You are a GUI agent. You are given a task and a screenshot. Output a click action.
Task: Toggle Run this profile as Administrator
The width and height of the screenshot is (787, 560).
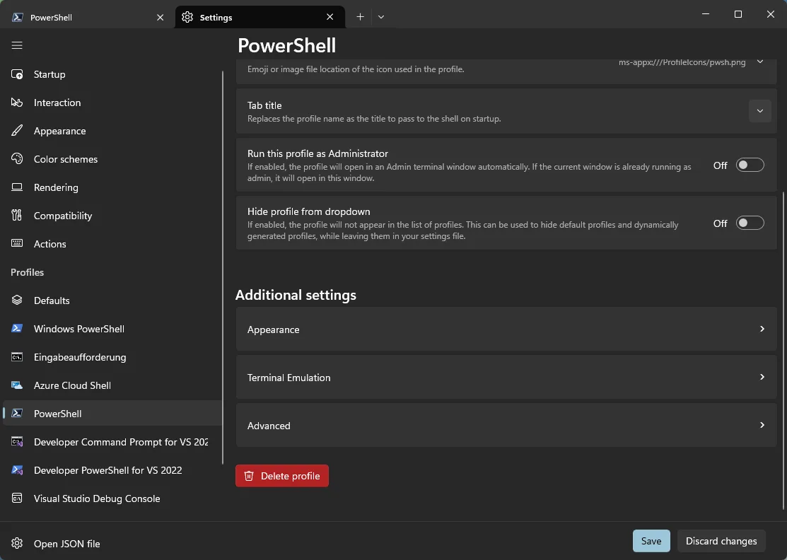coord(750,165)
